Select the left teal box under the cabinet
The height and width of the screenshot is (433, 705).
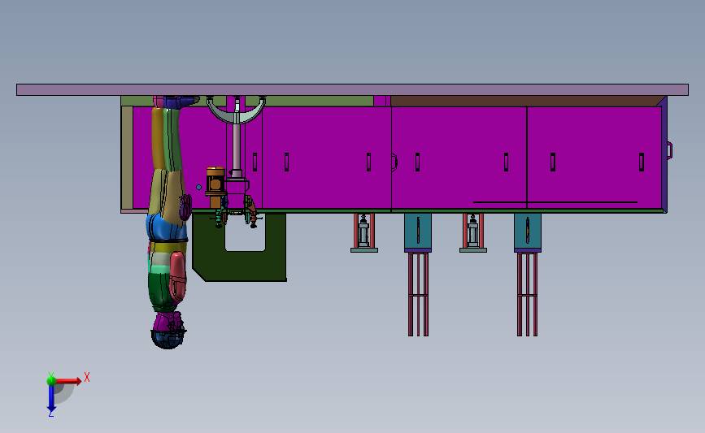coord(418,232)
